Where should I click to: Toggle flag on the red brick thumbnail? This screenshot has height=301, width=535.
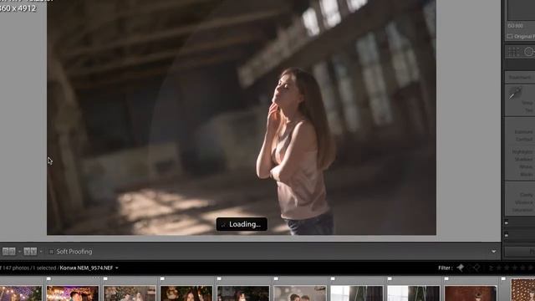(446, 279)
